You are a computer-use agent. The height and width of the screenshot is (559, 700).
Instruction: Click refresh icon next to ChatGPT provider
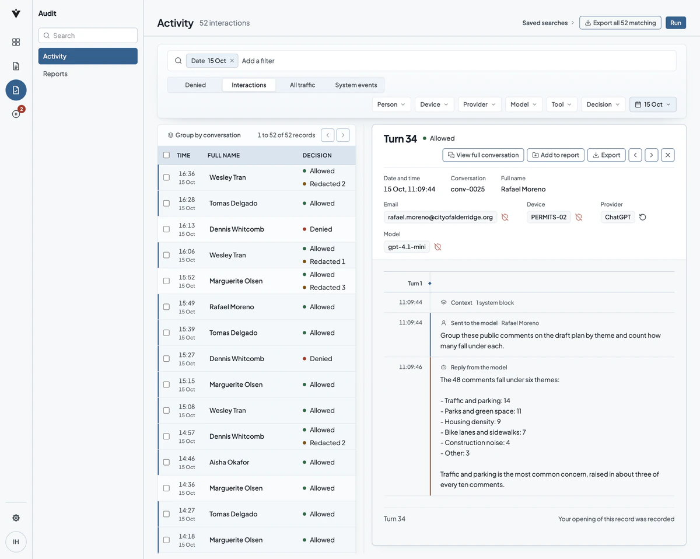click(642, 217)
